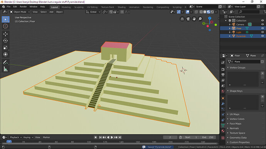This screenshot has height=149, width=266.
Task: Click the viewport gizmo Z axis
Action: click(x=210, y=18)
